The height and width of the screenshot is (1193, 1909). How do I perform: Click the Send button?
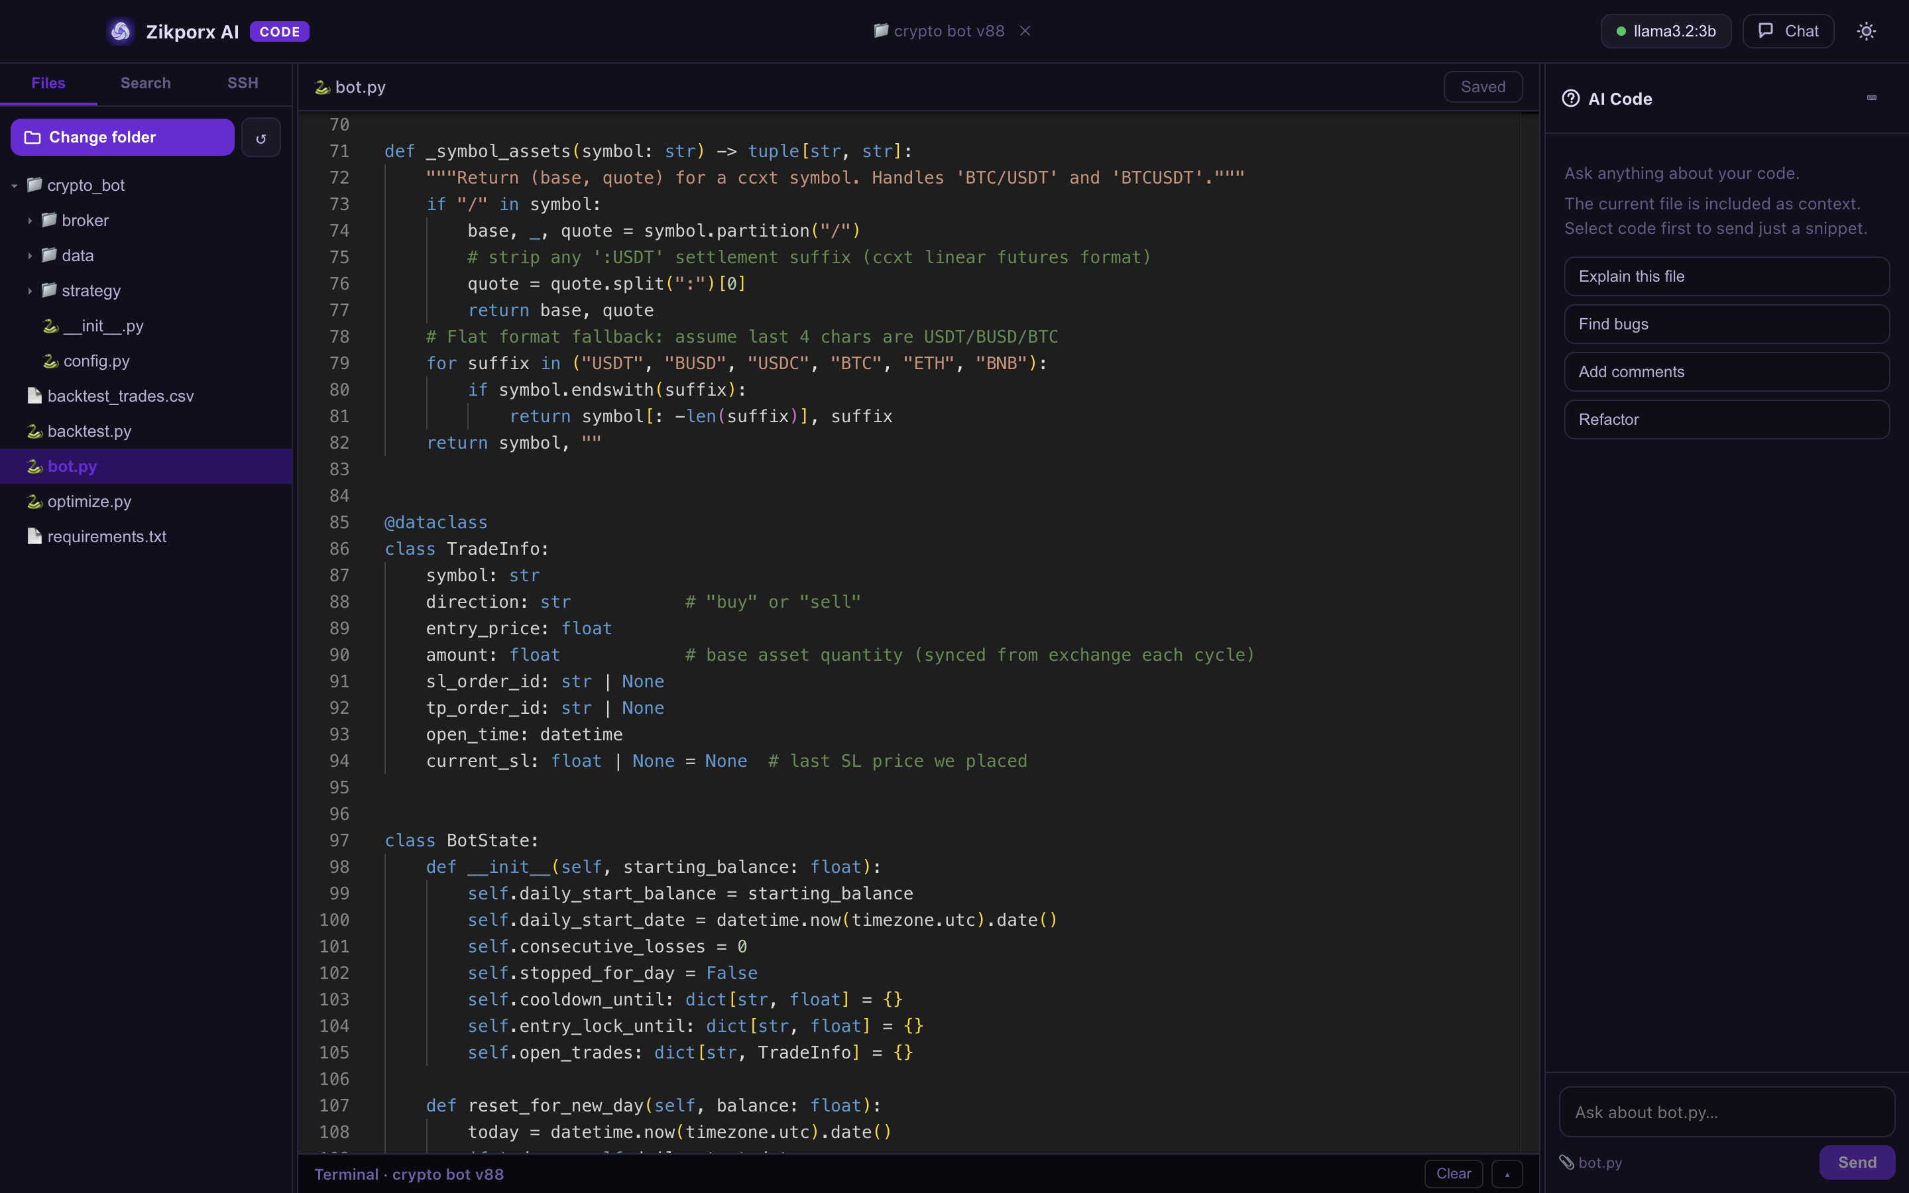pos(1857,1163)
